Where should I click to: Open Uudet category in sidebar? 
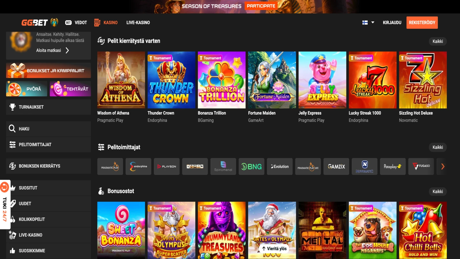(49, 203)
